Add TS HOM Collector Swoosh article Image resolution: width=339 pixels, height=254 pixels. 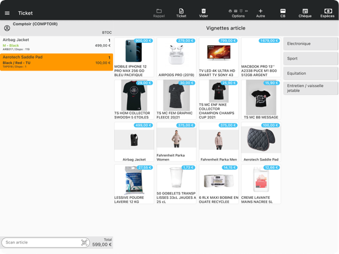134,99
